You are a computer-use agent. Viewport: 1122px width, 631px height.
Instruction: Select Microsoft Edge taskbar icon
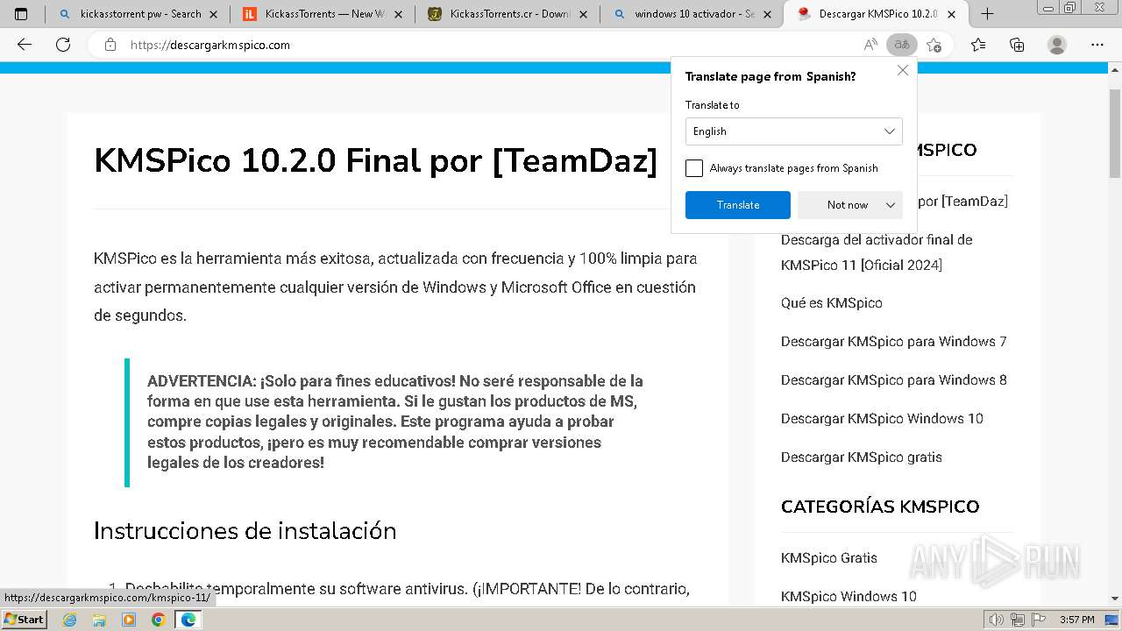pyautogui.click(x=188, y=620)
